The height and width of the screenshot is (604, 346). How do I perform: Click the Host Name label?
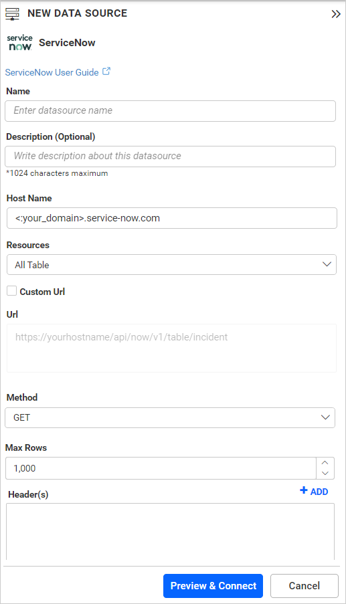pos(29,198)
